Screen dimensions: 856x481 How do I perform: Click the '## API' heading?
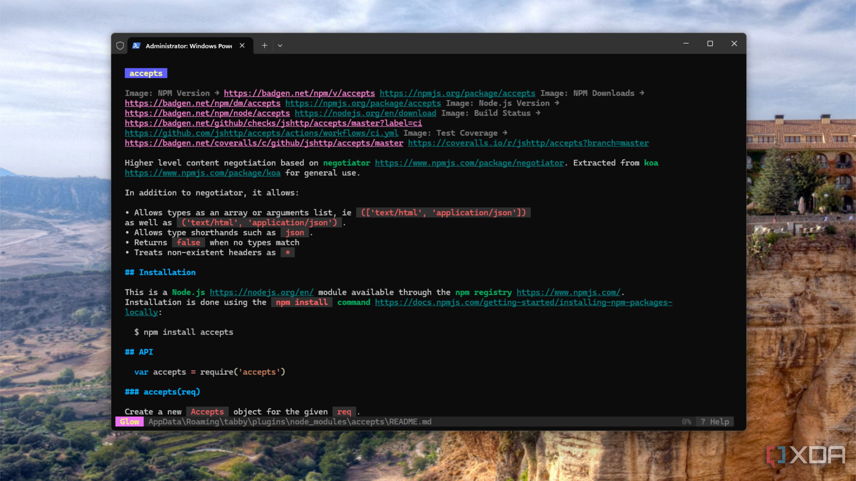pyautogui.click(x=139, y=352)
